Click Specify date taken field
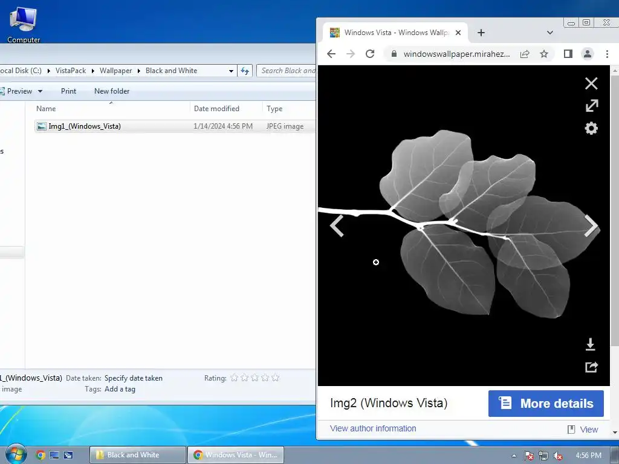 click(134, 378)
